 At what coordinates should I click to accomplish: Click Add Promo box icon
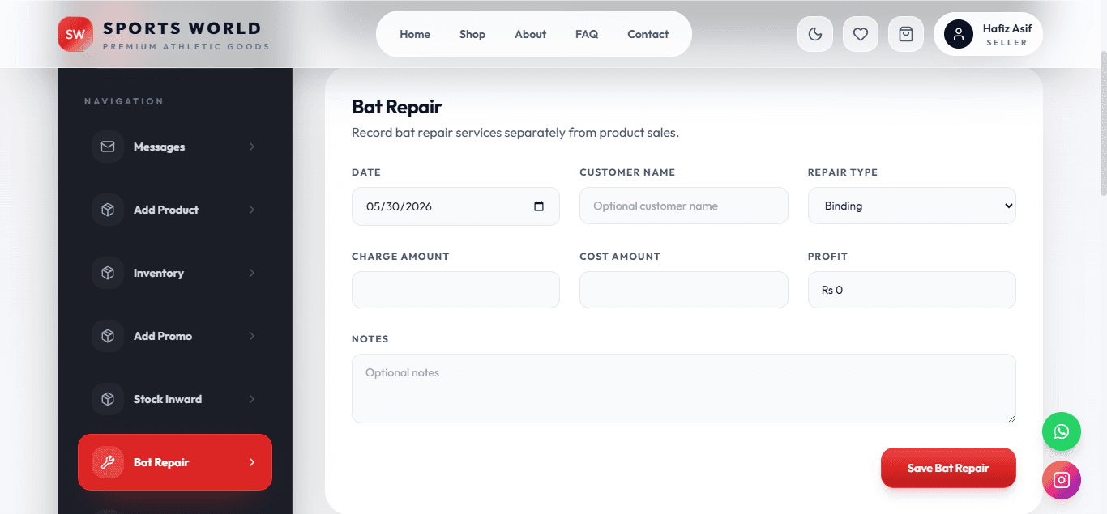click(108, 336)
